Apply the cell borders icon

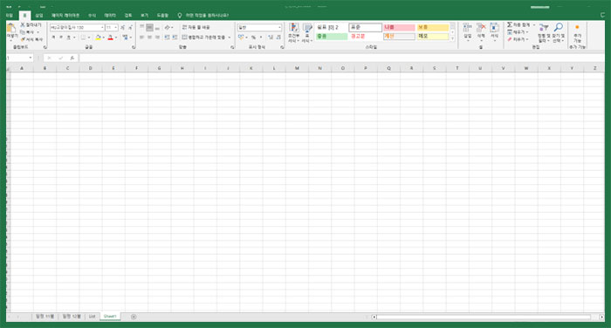point(83,38)
